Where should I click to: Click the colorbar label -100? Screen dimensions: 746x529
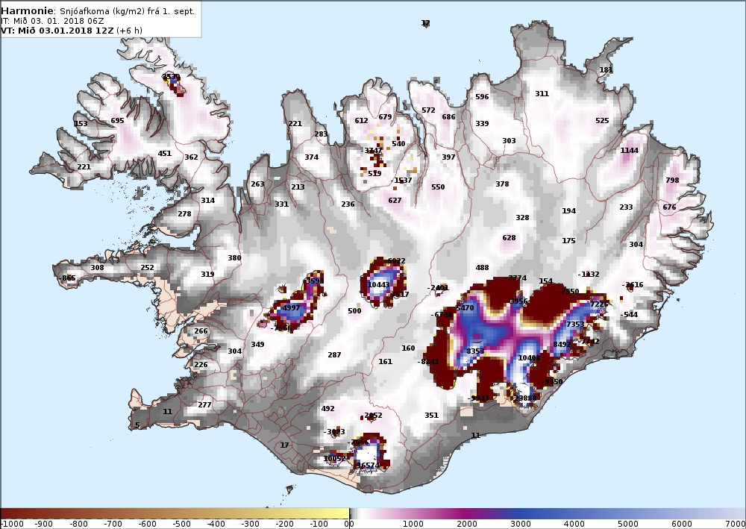319,525
